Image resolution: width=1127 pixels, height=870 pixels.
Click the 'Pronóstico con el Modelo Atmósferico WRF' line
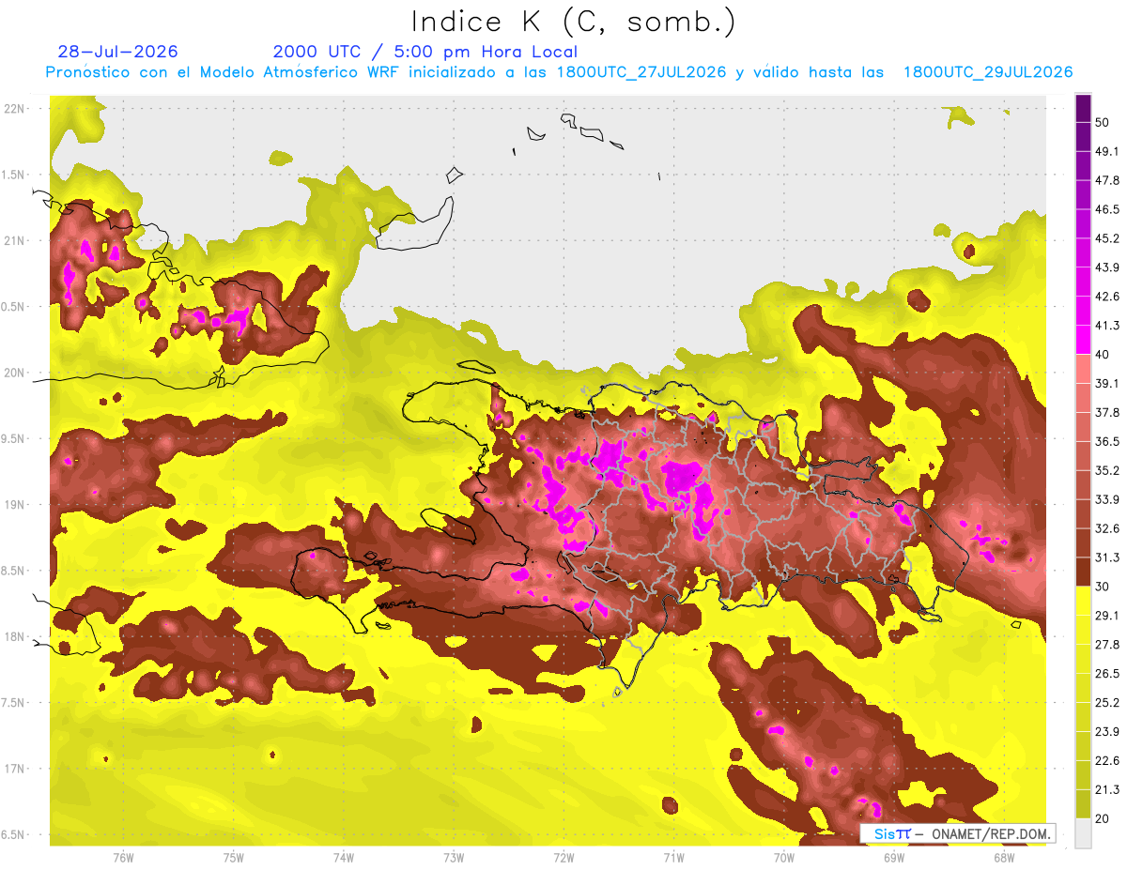click(560, 72)
